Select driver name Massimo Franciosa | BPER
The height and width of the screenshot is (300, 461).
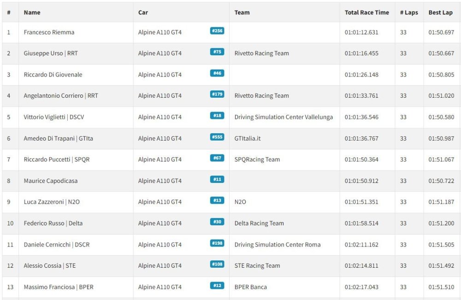tap(59, 287)
